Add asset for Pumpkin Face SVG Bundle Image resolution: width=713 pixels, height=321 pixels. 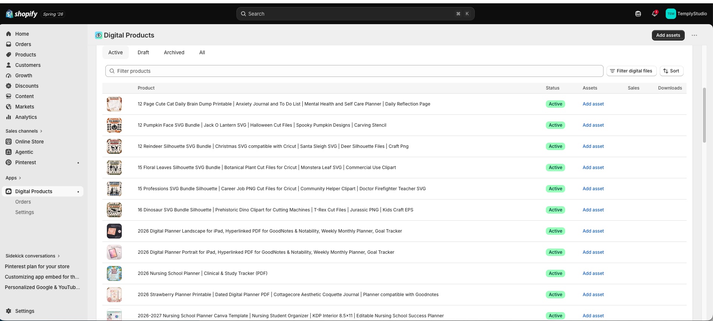point(593,125)
